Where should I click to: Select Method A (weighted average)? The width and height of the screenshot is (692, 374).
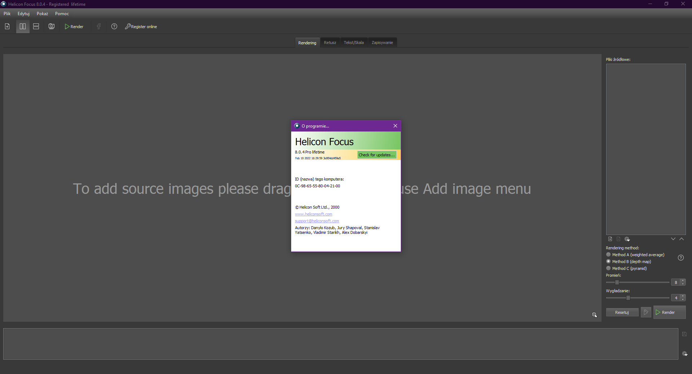(x=635, y=255)
